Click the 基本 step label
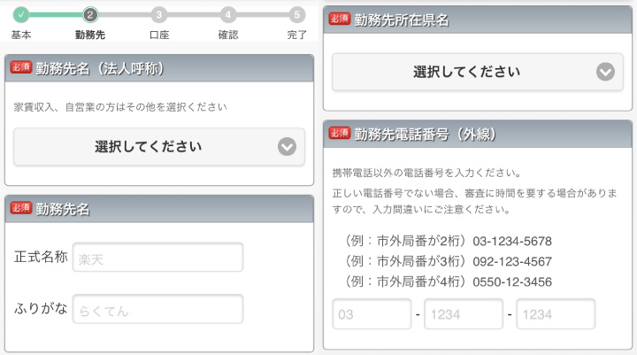637x355 pixels. [x=21, y=35]
